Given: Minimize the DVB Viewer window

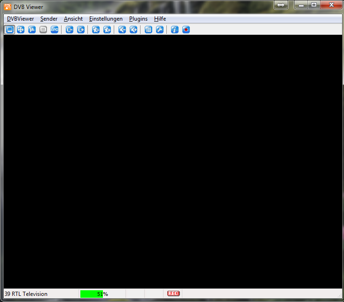Looking at the screenshot, I should [301, 5].
